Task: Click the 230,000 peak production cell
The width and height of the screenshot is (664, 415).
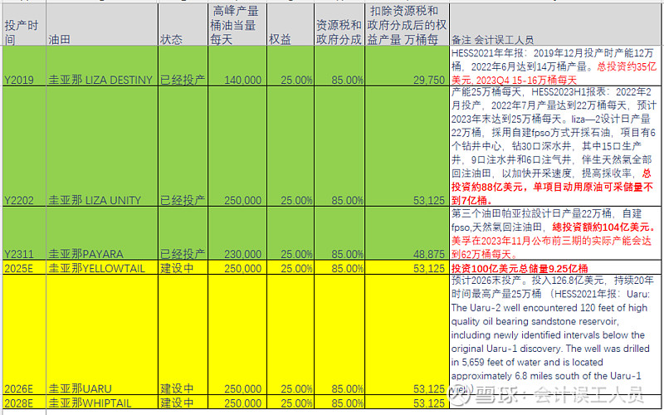Action: click(237, 233)
